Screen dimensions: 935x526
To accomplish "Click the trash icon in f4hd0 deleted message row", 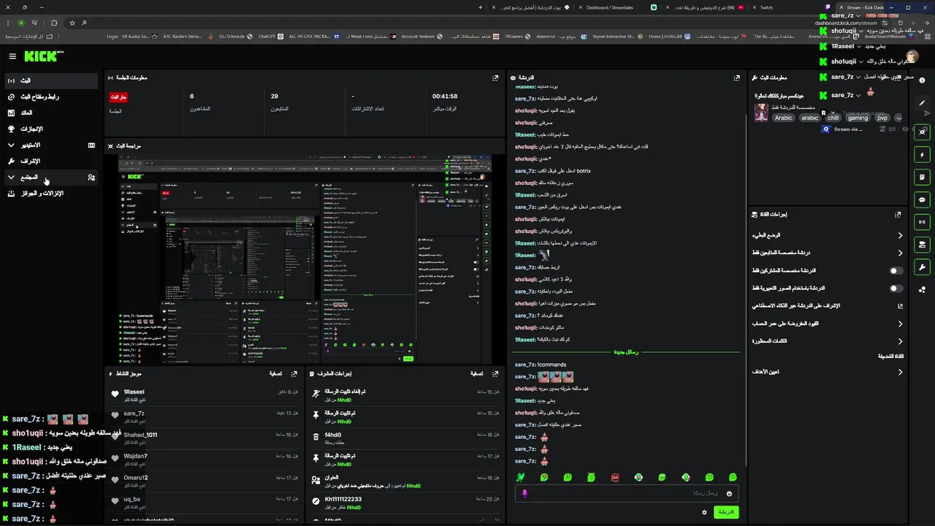I will [316, 436].
